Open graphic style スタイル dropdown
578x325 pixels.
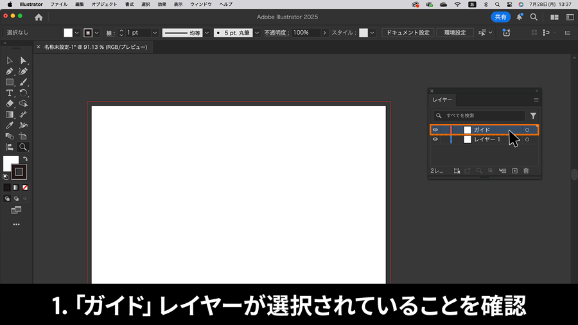pos(372,33)
